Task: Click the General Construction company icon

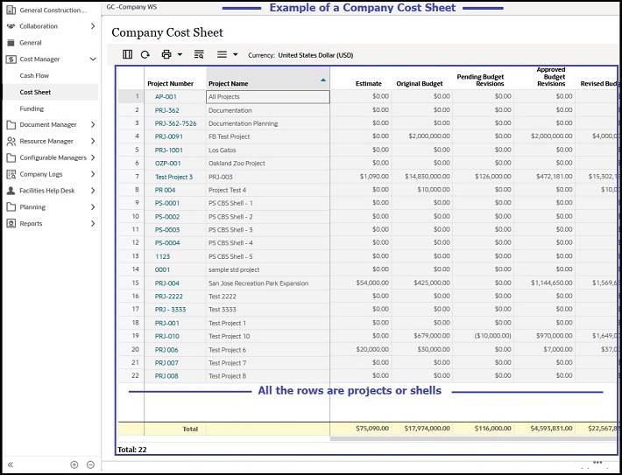Action: coord(11,10)
